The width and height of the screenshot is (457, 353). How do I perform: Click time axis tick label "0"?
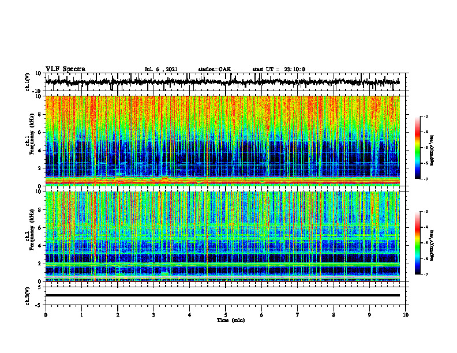46,315
